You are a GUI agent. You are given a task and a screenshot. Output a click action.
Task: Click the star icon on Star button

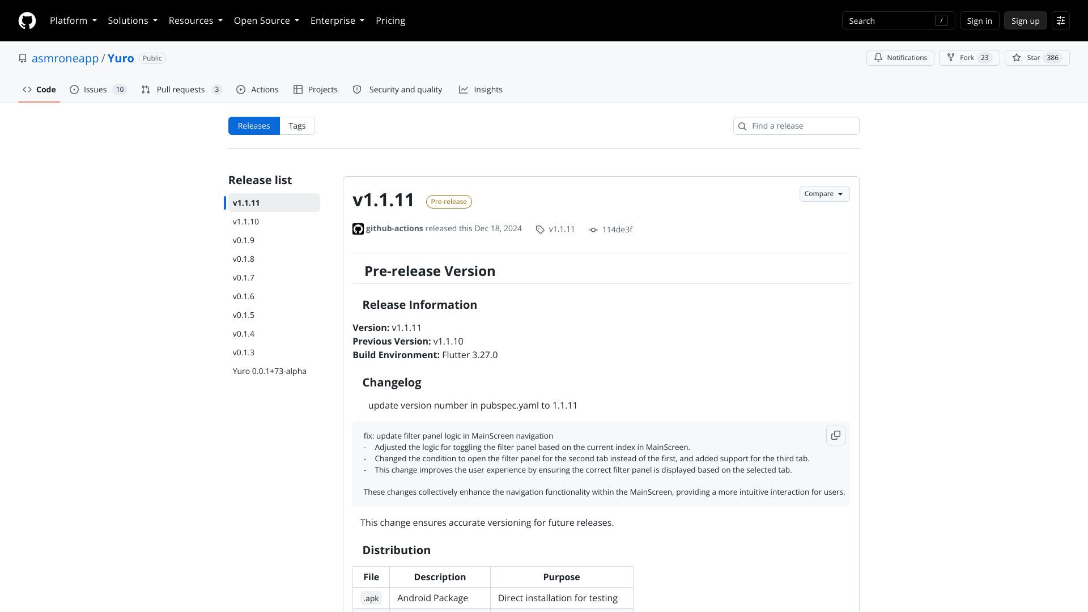pos(1017,58)
